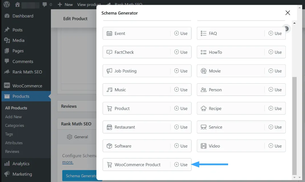
Task: Open the General tab in Rank Math SEO
Action: pyautogui.click(x=77, y=137)
